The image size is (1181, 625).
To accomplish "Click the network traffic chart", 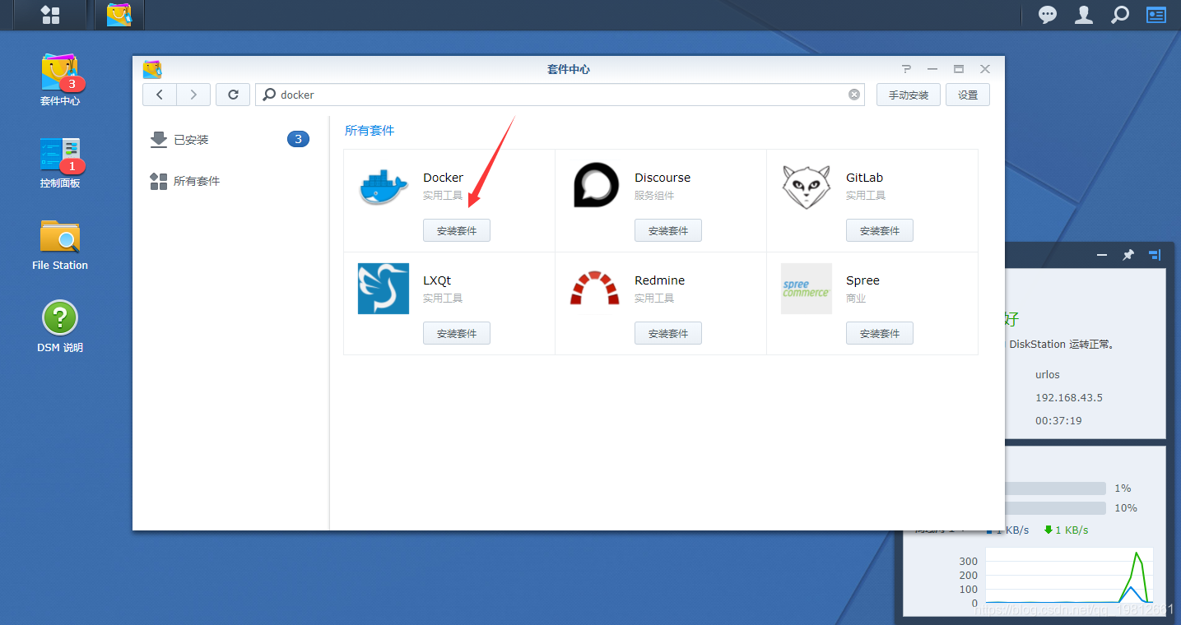I will tap(1069, 576).
